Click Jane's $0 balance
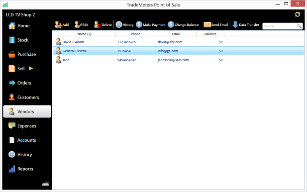This screenshot has height=192, width=307. click(220, 60)
